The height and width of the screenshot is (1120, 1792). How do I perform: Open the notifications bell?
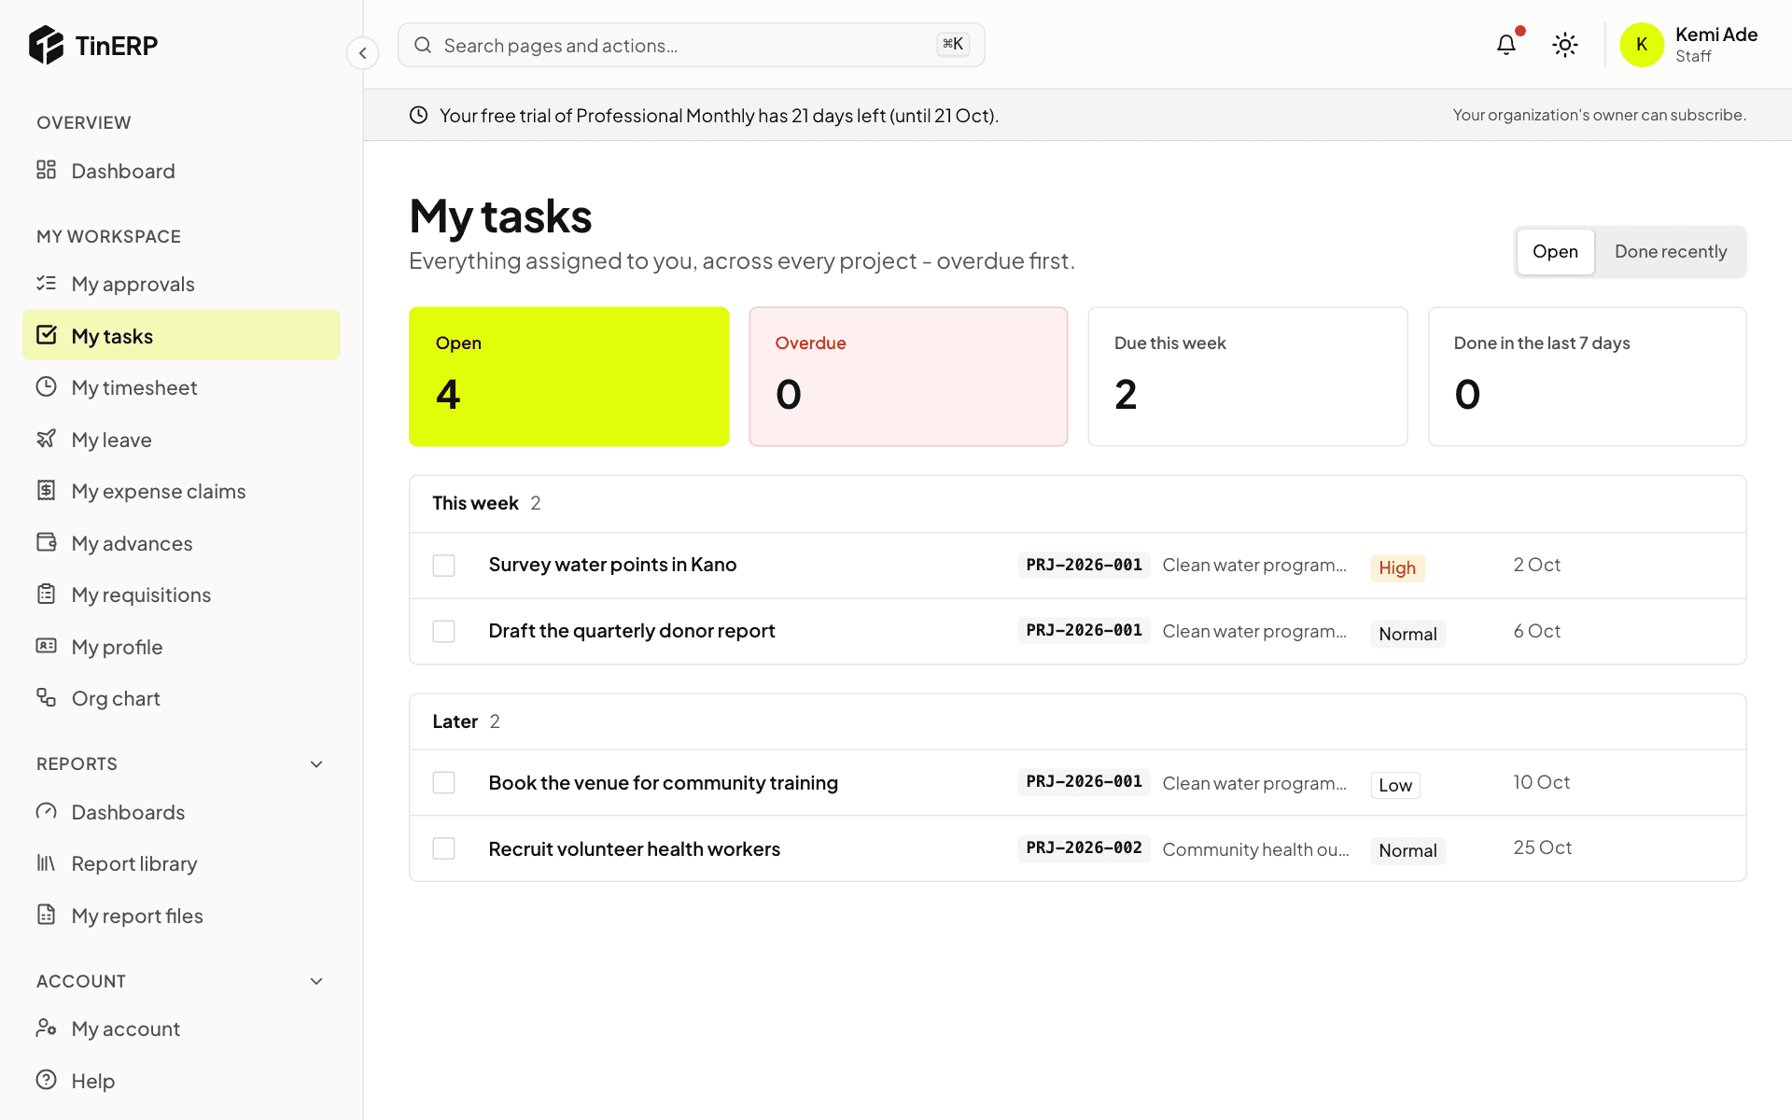pyautogui.click(x=1506, y=45)
